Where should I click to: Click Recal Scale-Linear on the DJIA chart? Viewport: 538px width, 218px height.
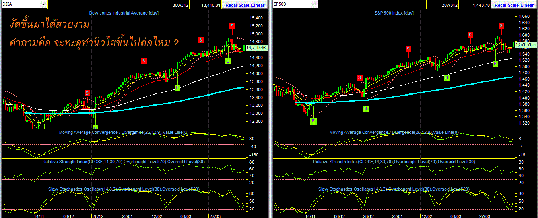click(x=244, y=5)
